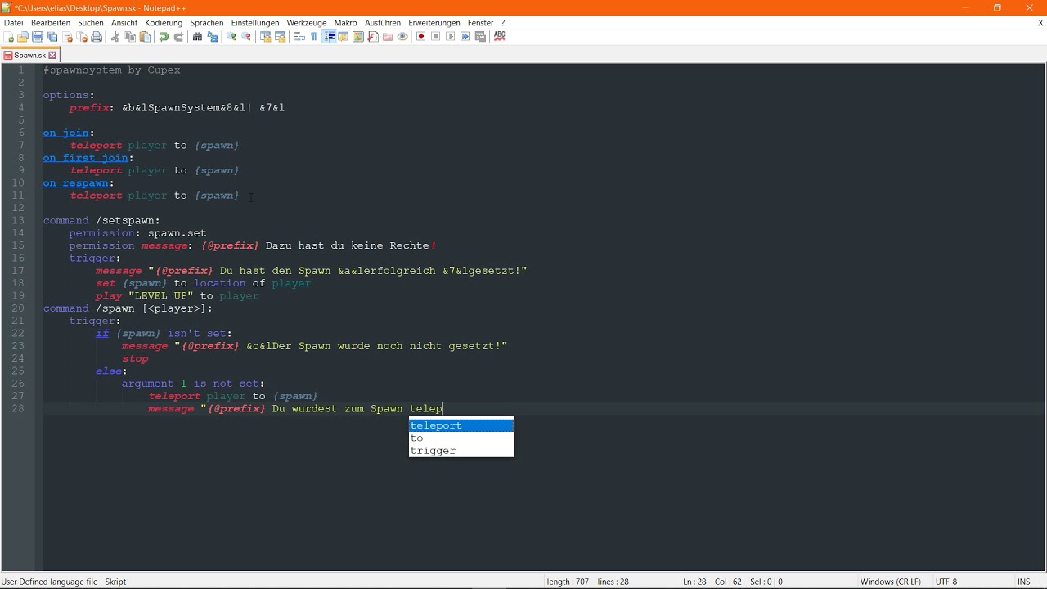This screenshot has height=589, width=1047.
Task: Open the Bearbeiten menu
Action: tap(51, 23)
